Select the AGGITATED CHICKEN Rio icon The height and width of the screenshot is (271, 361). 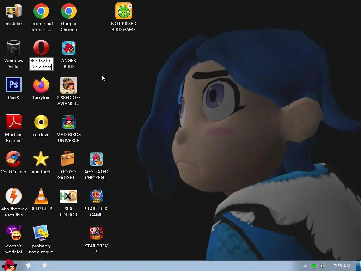tap(96, 159)
